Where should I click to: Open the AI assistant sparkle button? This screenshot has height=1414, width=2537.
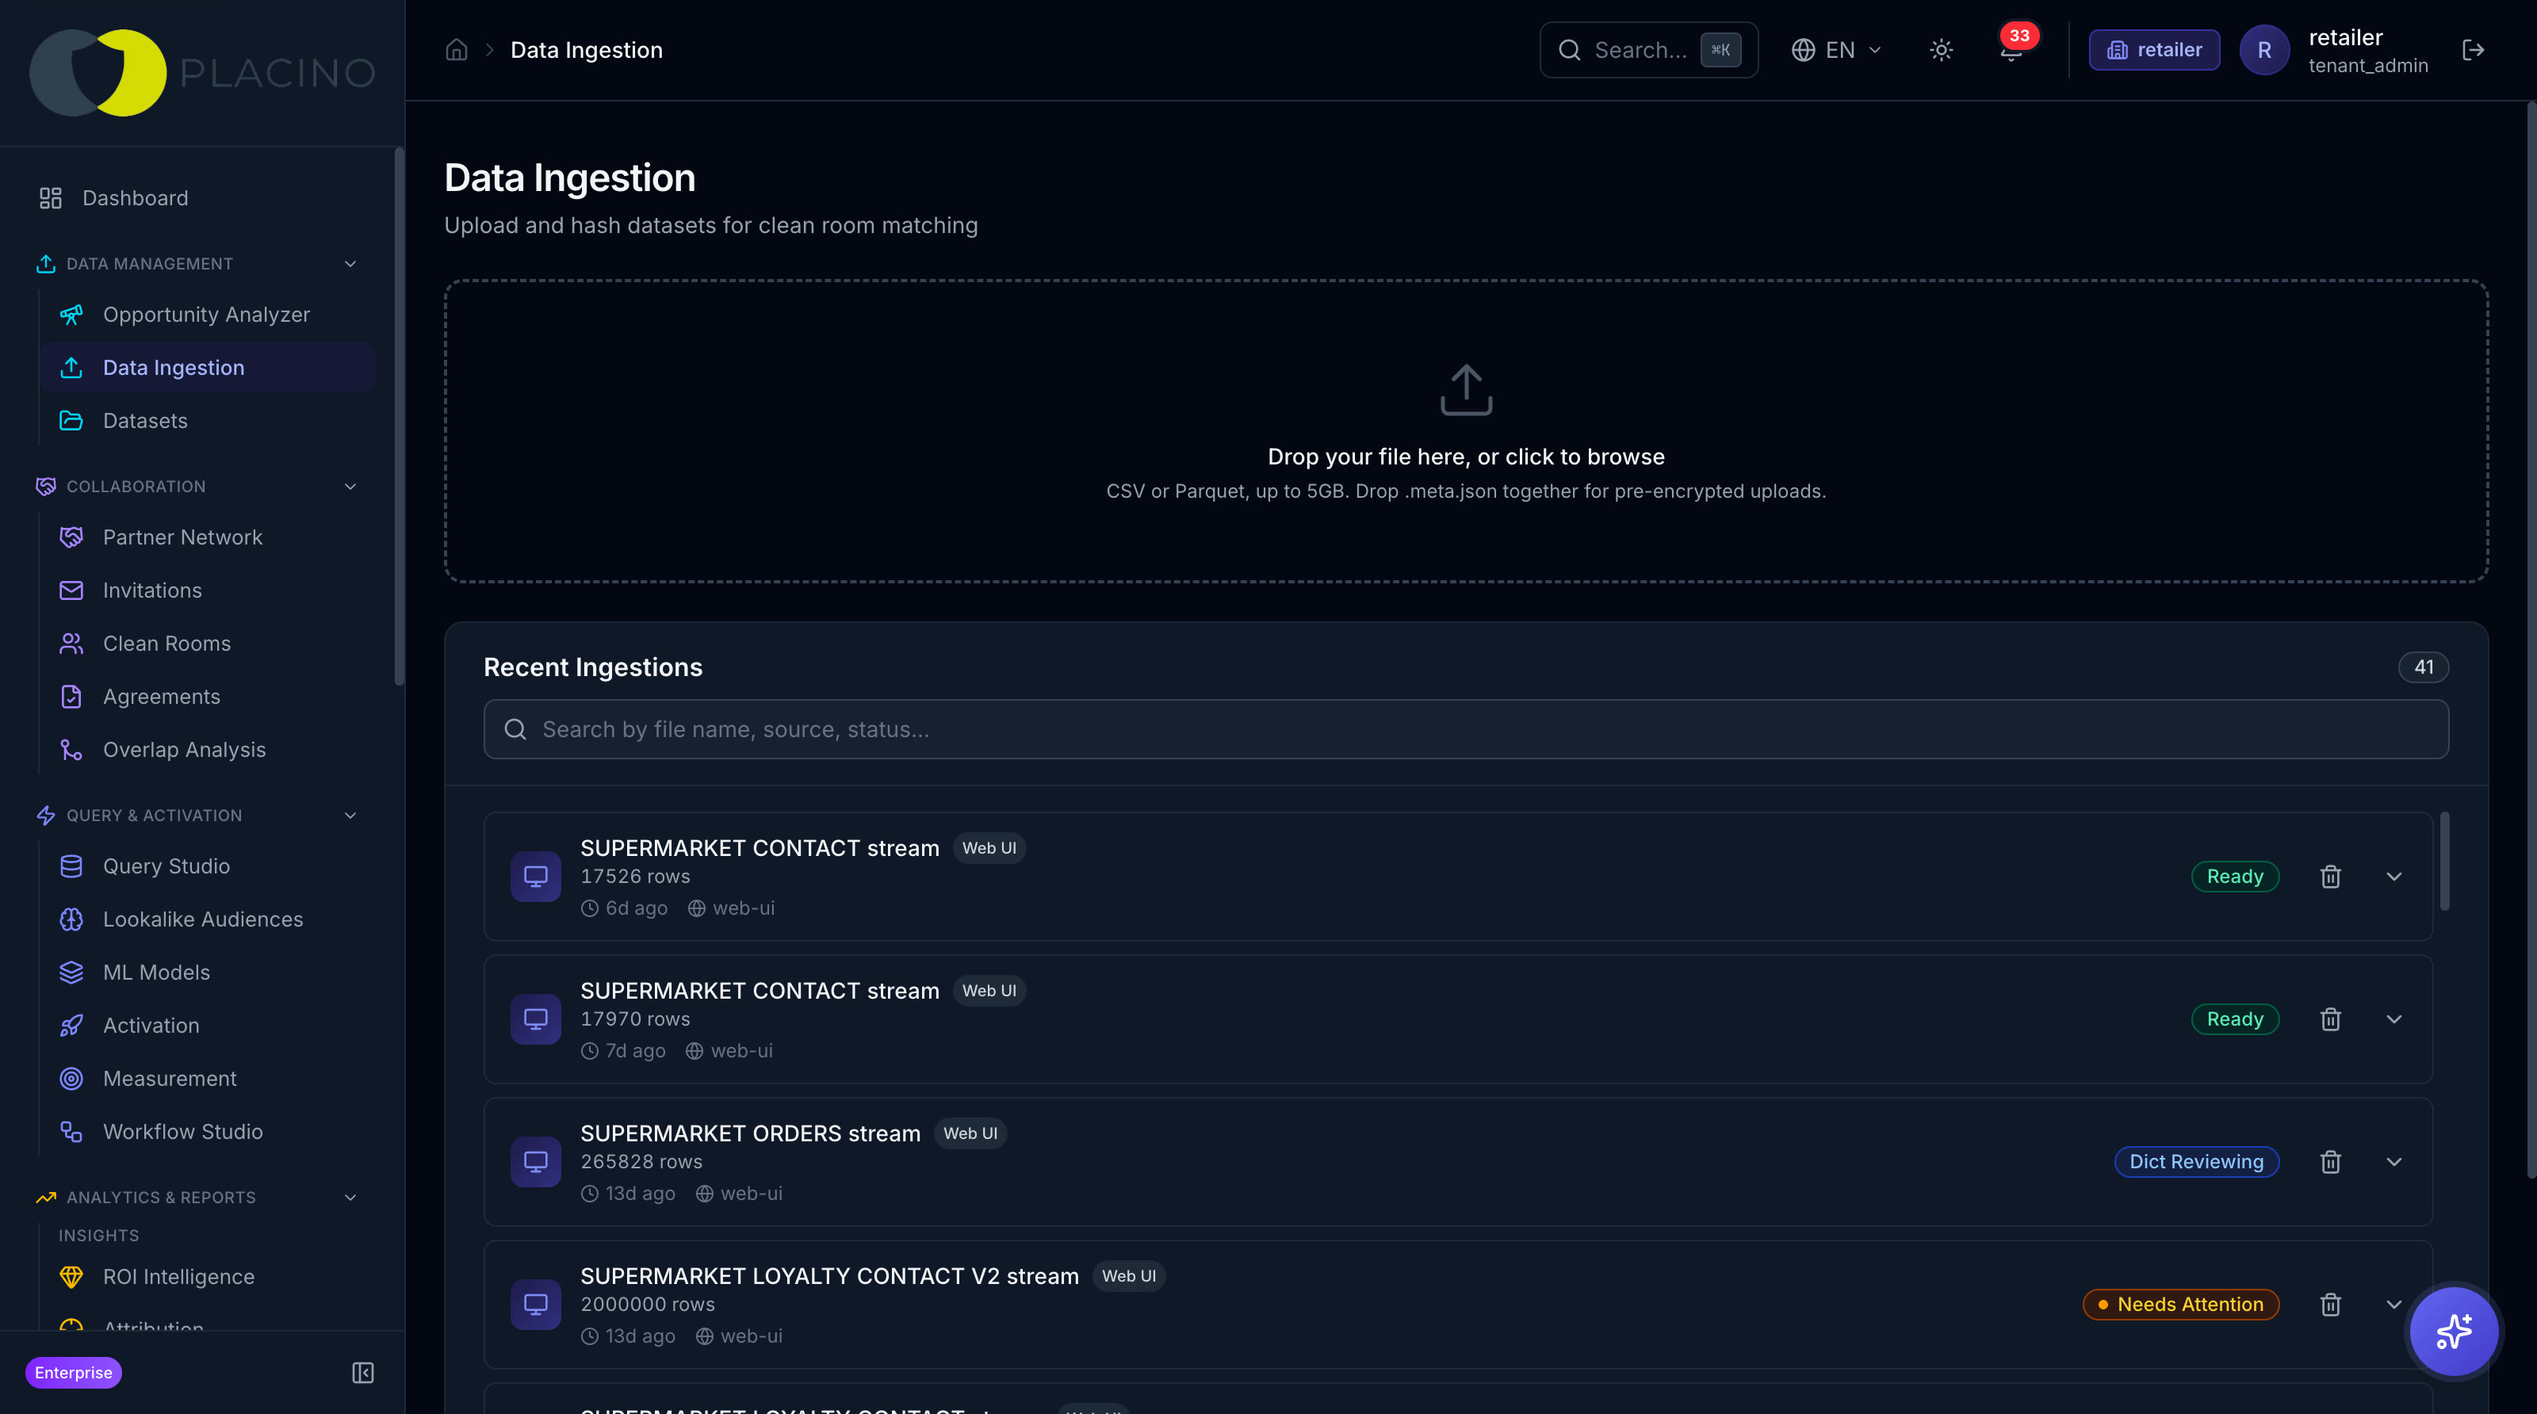2452,1332
